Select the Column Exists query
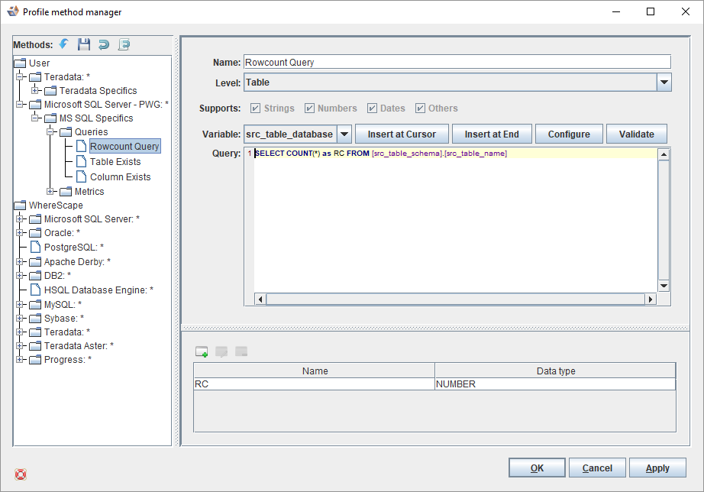The image size is (704, 492). (120, 177)
